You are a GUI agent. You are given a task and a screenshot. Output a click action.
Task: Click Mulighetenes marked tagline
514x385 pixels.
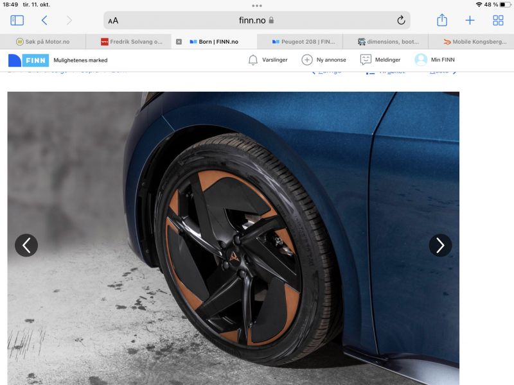point(80,60)
